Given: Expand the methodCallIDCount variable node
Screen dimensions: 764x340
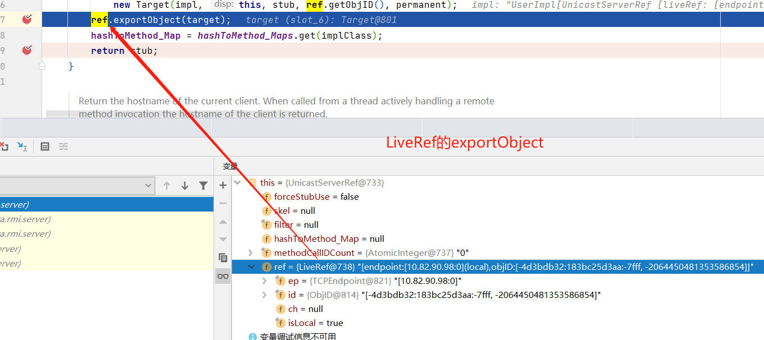Looking at the screenshot, I should coord(251,253).
